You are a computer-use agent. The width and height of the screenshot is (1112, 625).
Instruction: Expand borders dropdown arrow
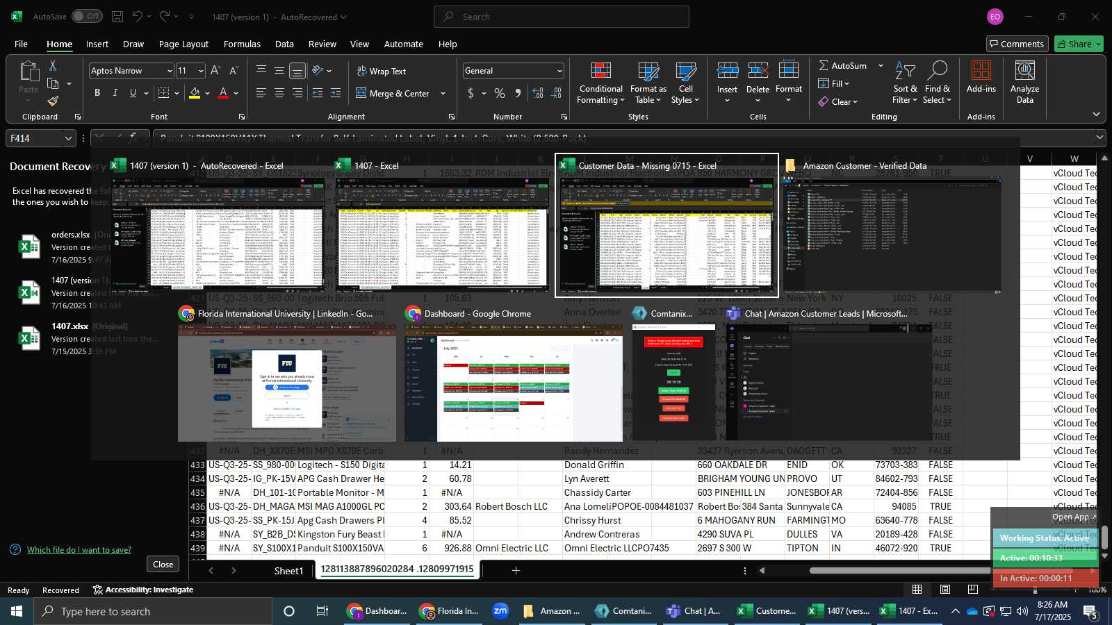tap(177, 93)
